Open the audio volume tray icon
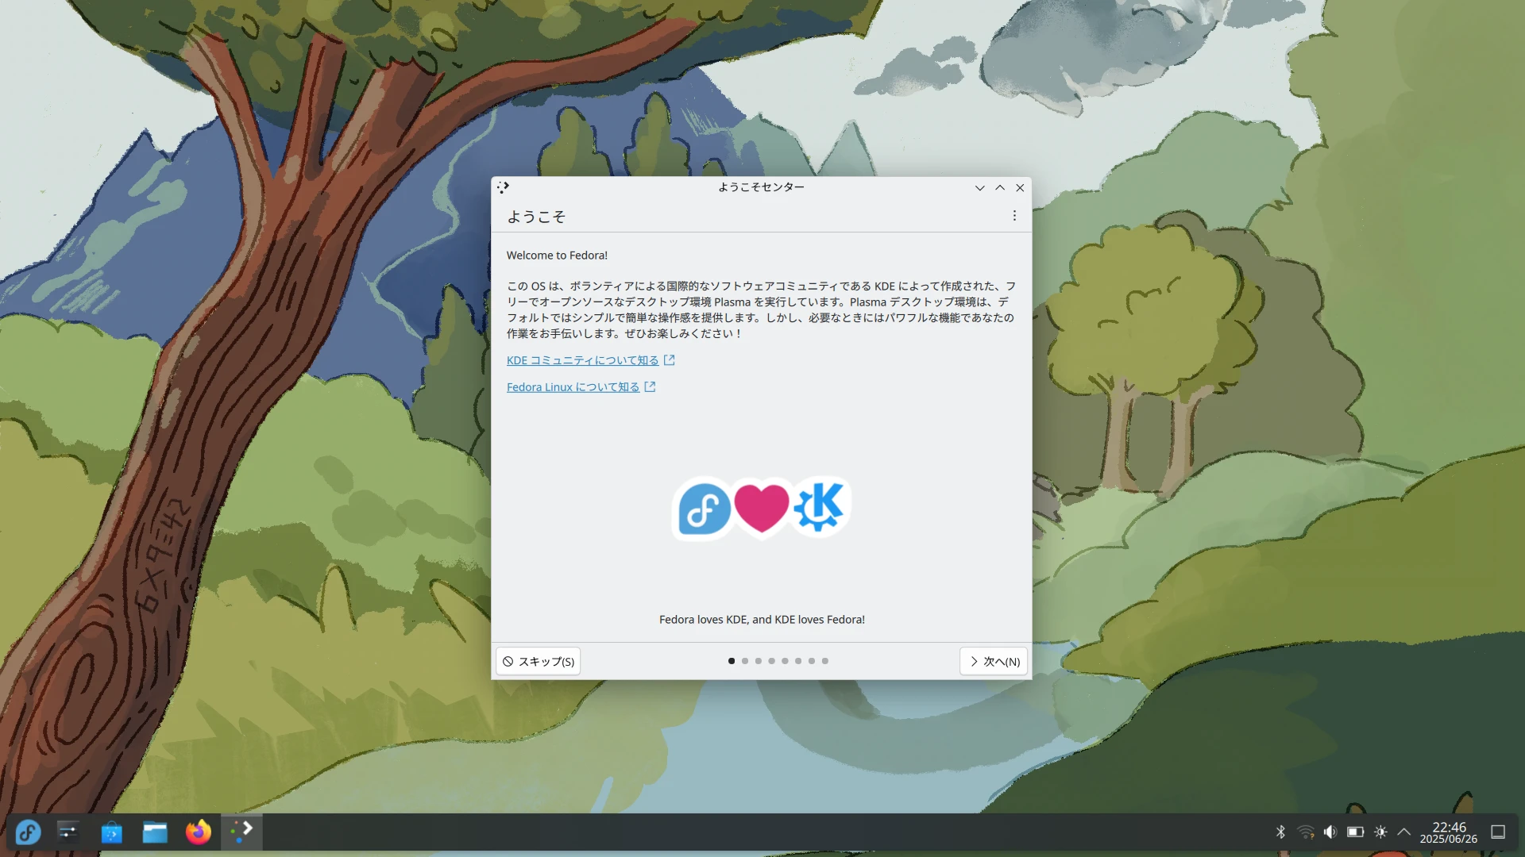Viewport: 1525px width, 857px height. (x=1330, y=832)
